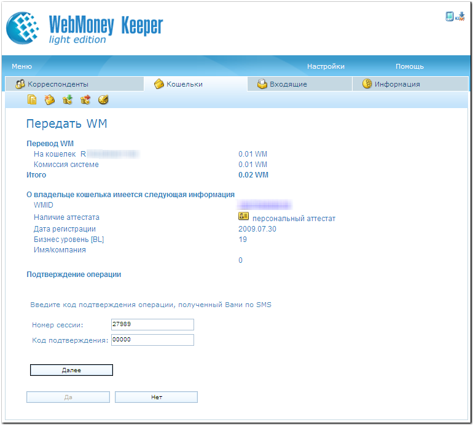Click the Итого amount 0.02 WM
Viewport: 473px width, 425px height.
point(253,175)
